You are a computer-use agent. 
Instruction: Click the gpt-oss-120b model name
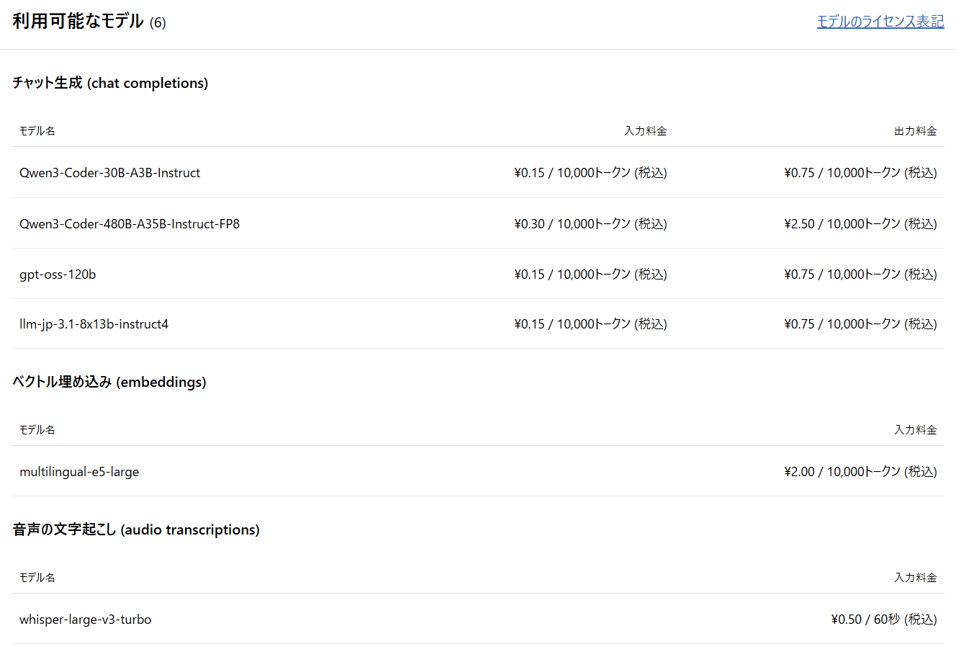(x=58, y=274)
